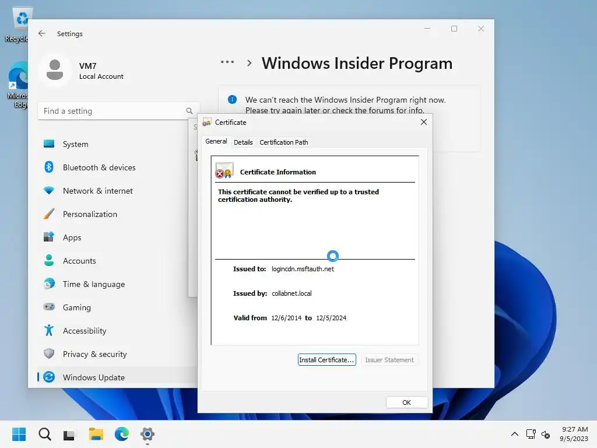Open Task View on the taskbar
The image size is (597, 448).
(70, 434)
